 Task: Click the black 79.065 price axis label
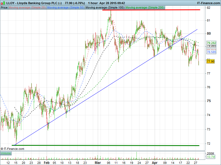point(211,46)
